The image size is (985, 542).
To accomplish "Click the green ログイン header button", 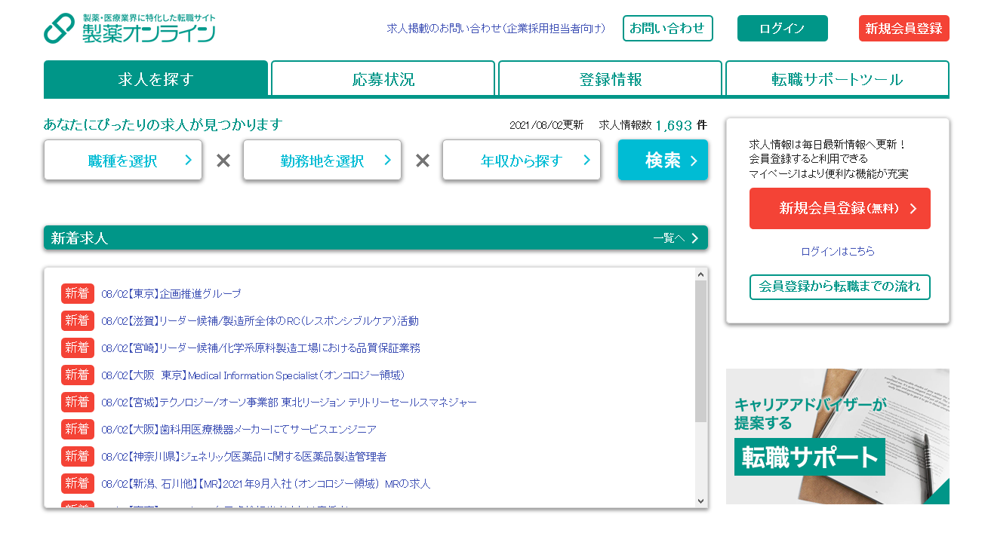I will coord(782,28).
